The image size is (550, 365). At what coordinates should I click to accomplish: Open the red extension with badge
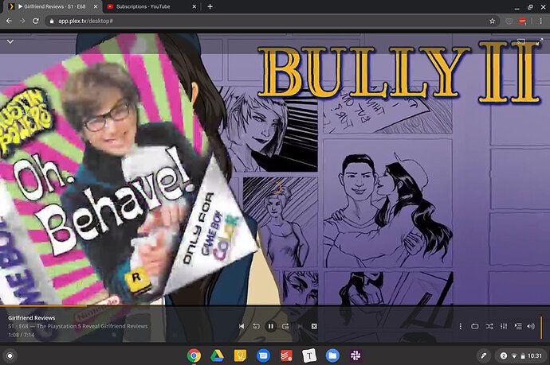click(x=522, y=21)
